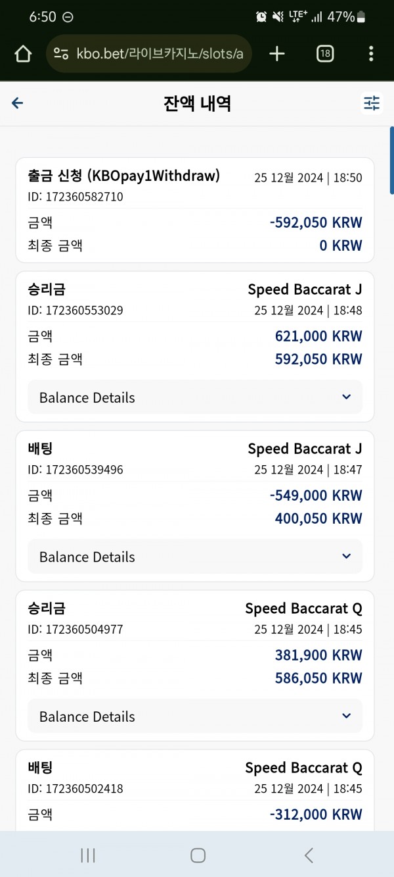Select the kbo.bet address bar URL
Viewport: 394px width, 877px height.
160,54
